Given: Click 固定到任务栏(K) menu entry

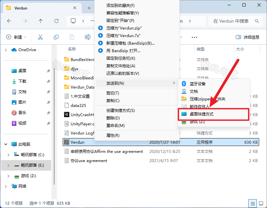Looking at the screenshot, I should tap(137, 58).
